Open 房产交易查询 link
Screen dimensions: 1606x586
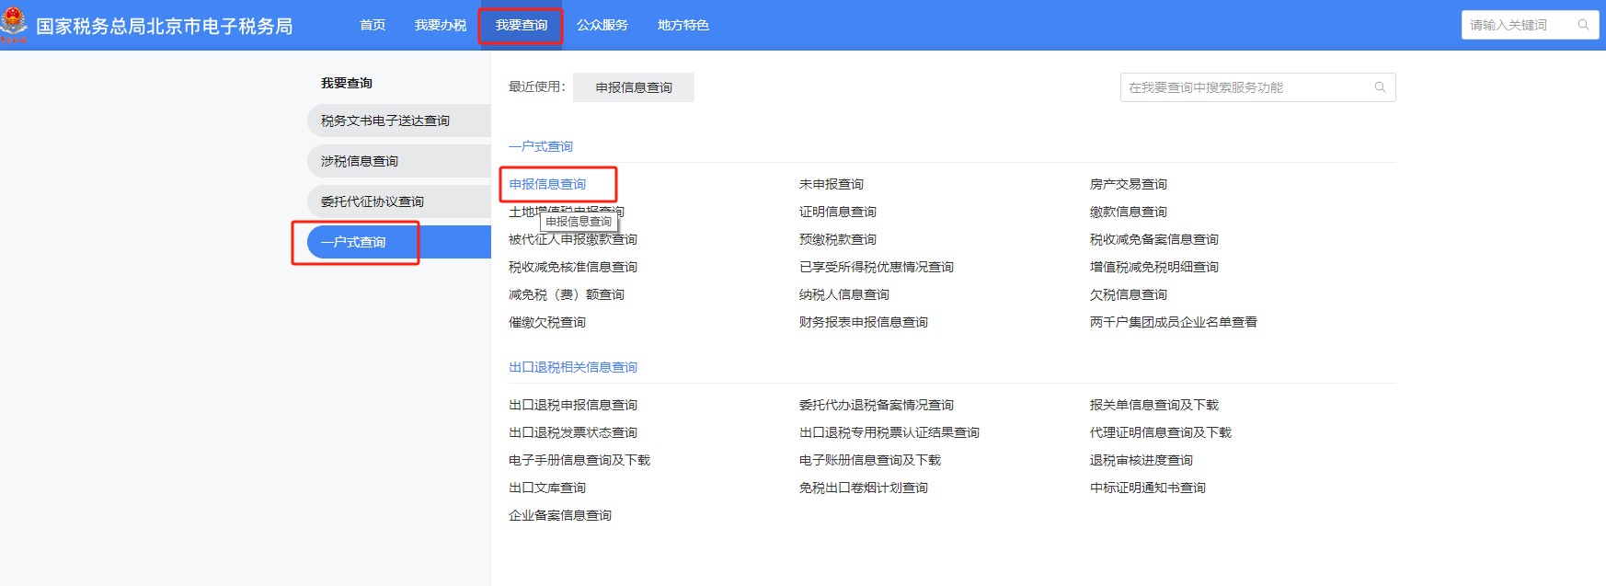1129,184
